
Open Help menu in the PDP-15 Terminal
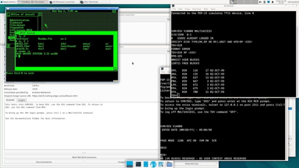coord(213,9)
